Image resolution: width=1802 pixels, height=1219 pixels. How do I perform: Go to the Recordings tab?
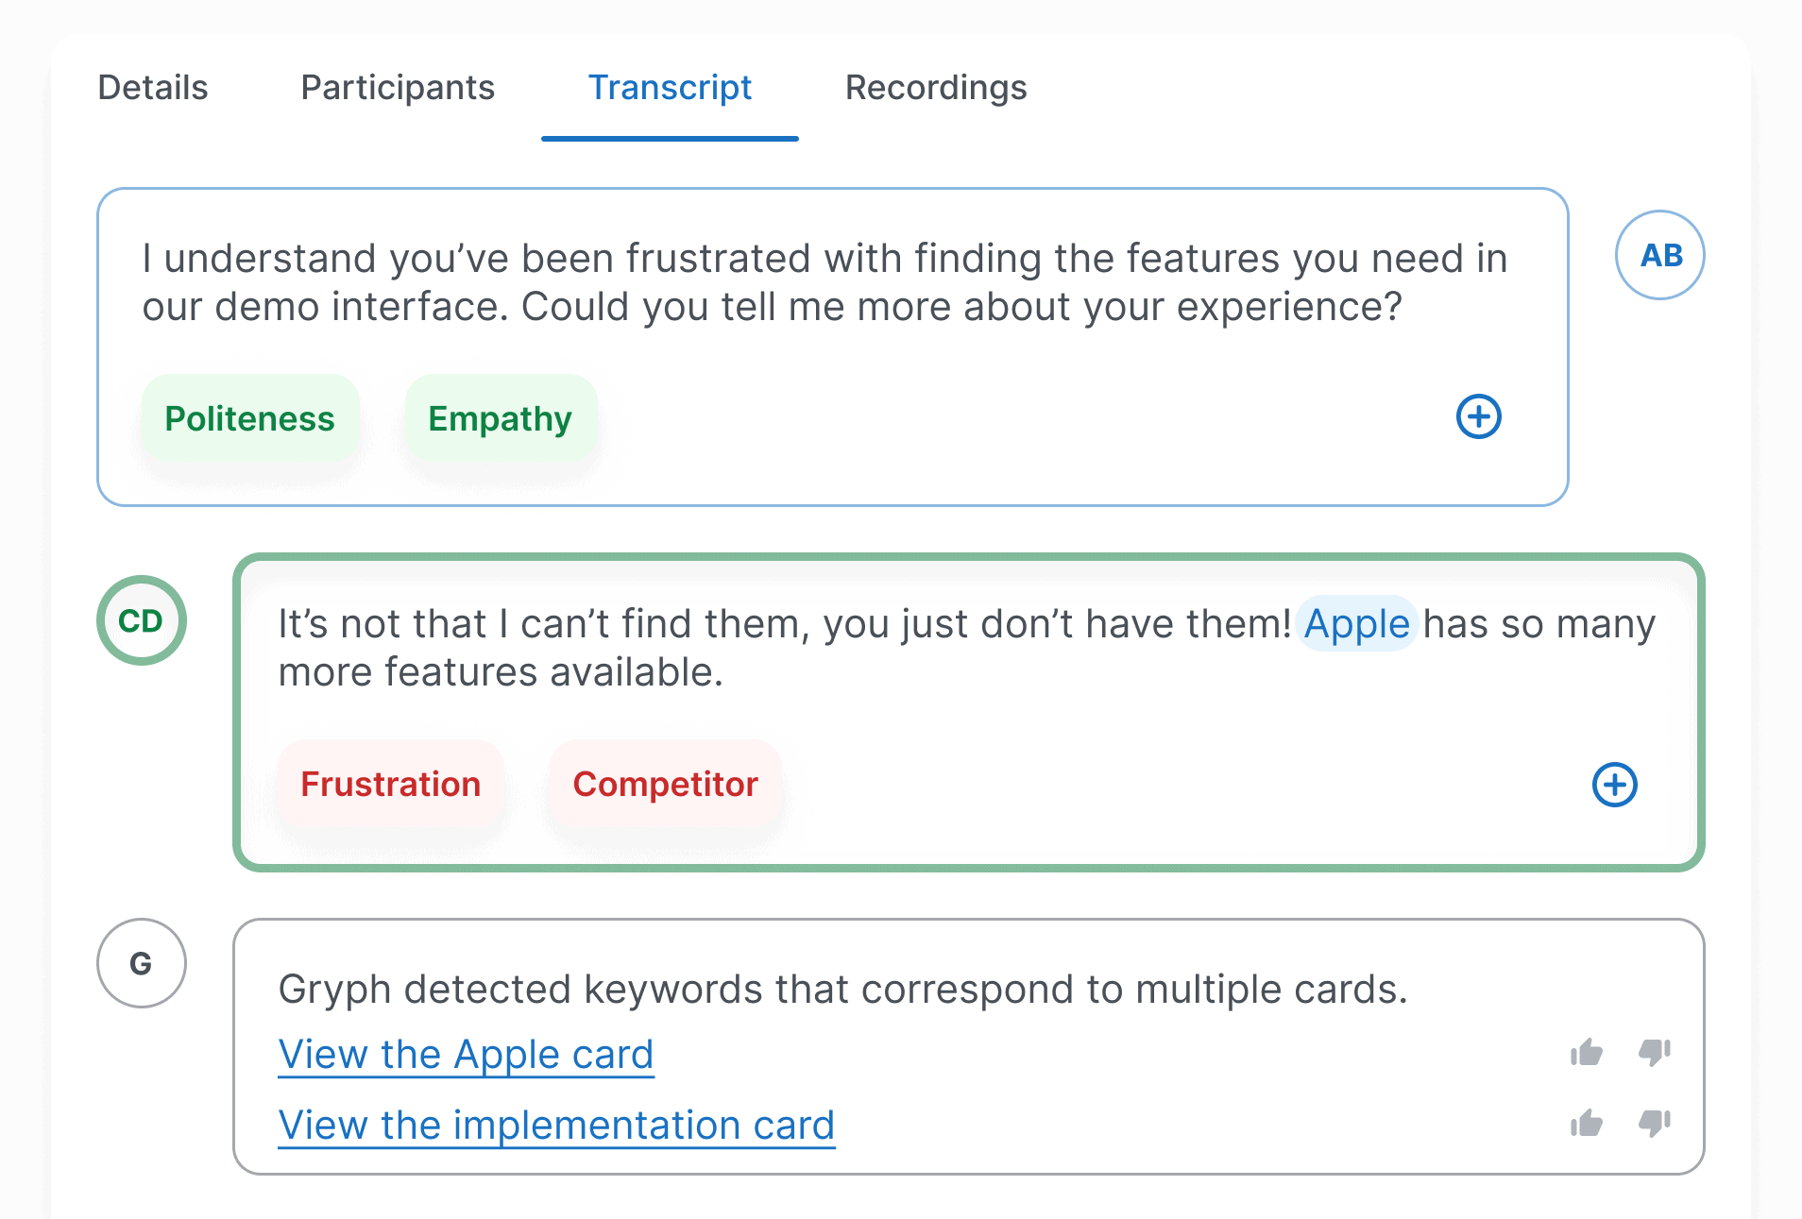coord(936,88)
